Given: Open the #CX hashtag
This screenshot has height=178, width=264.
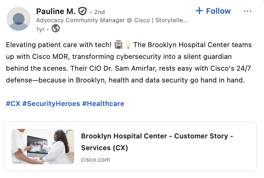Looking at the screenshot, I should coord(13,103).
